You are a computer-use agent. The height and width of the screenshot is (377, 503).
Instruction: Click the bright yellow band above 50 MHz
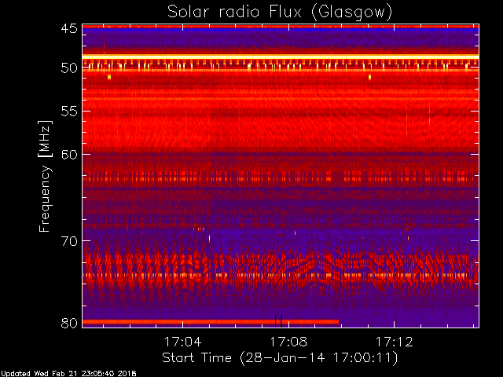[281, 57]
